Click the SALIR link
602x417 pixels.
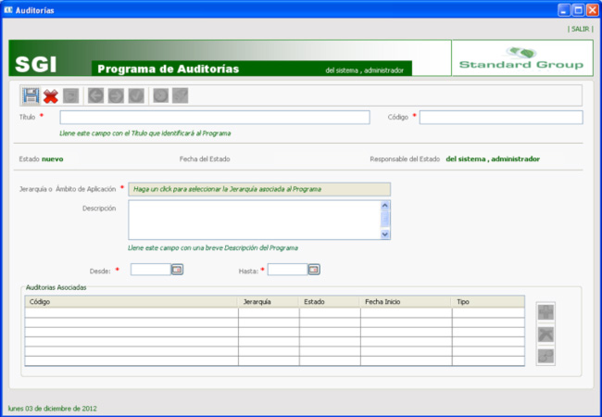click(580, 29)
